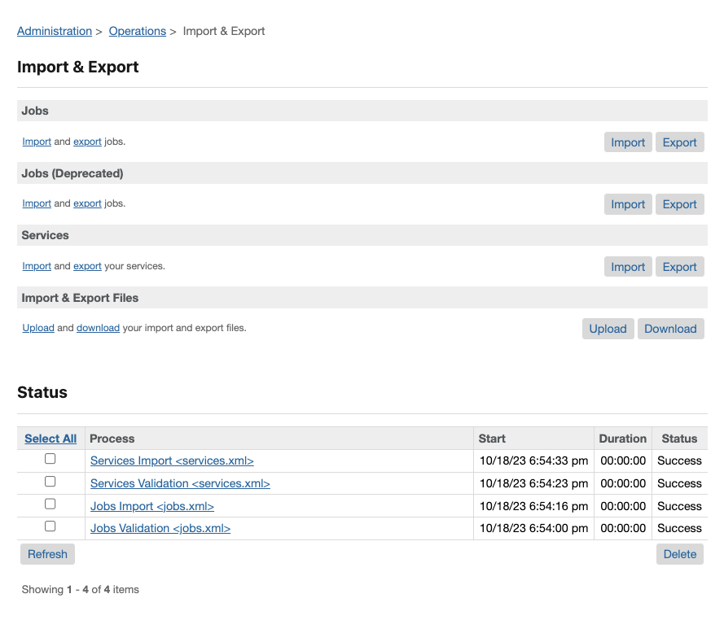Tick checkbox for Services Validation row
The image size is (724, 620).
[x=50, y=482]
